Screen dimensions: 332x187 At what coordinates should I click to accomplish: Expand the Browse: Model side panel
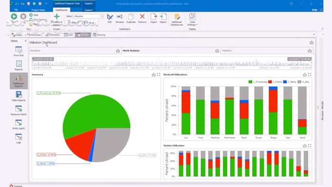click(x=322, y=111)
